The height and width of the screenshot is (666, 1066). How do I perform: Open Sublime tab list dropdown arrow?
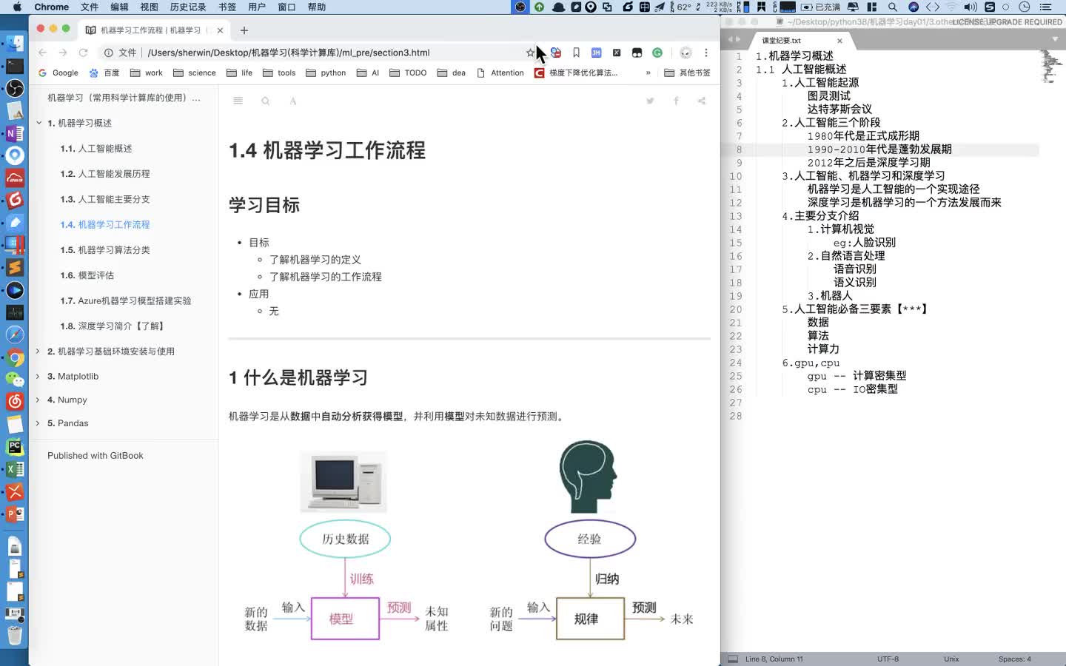1055,40
